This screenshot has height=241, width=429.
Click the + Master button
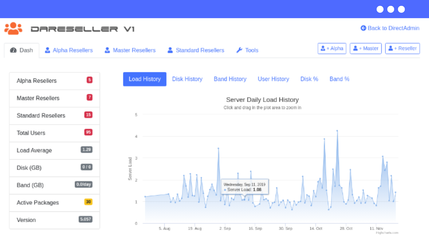pyautogui.click(x=366, y=48)
